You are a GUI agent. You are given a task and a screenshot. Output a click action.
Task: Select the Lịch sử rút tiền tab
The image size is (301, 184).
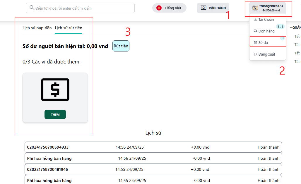click(69, 28)
